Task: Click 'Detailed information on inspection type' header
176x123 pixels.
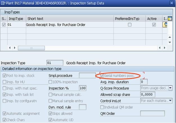Action: click(x=32, y=69)
